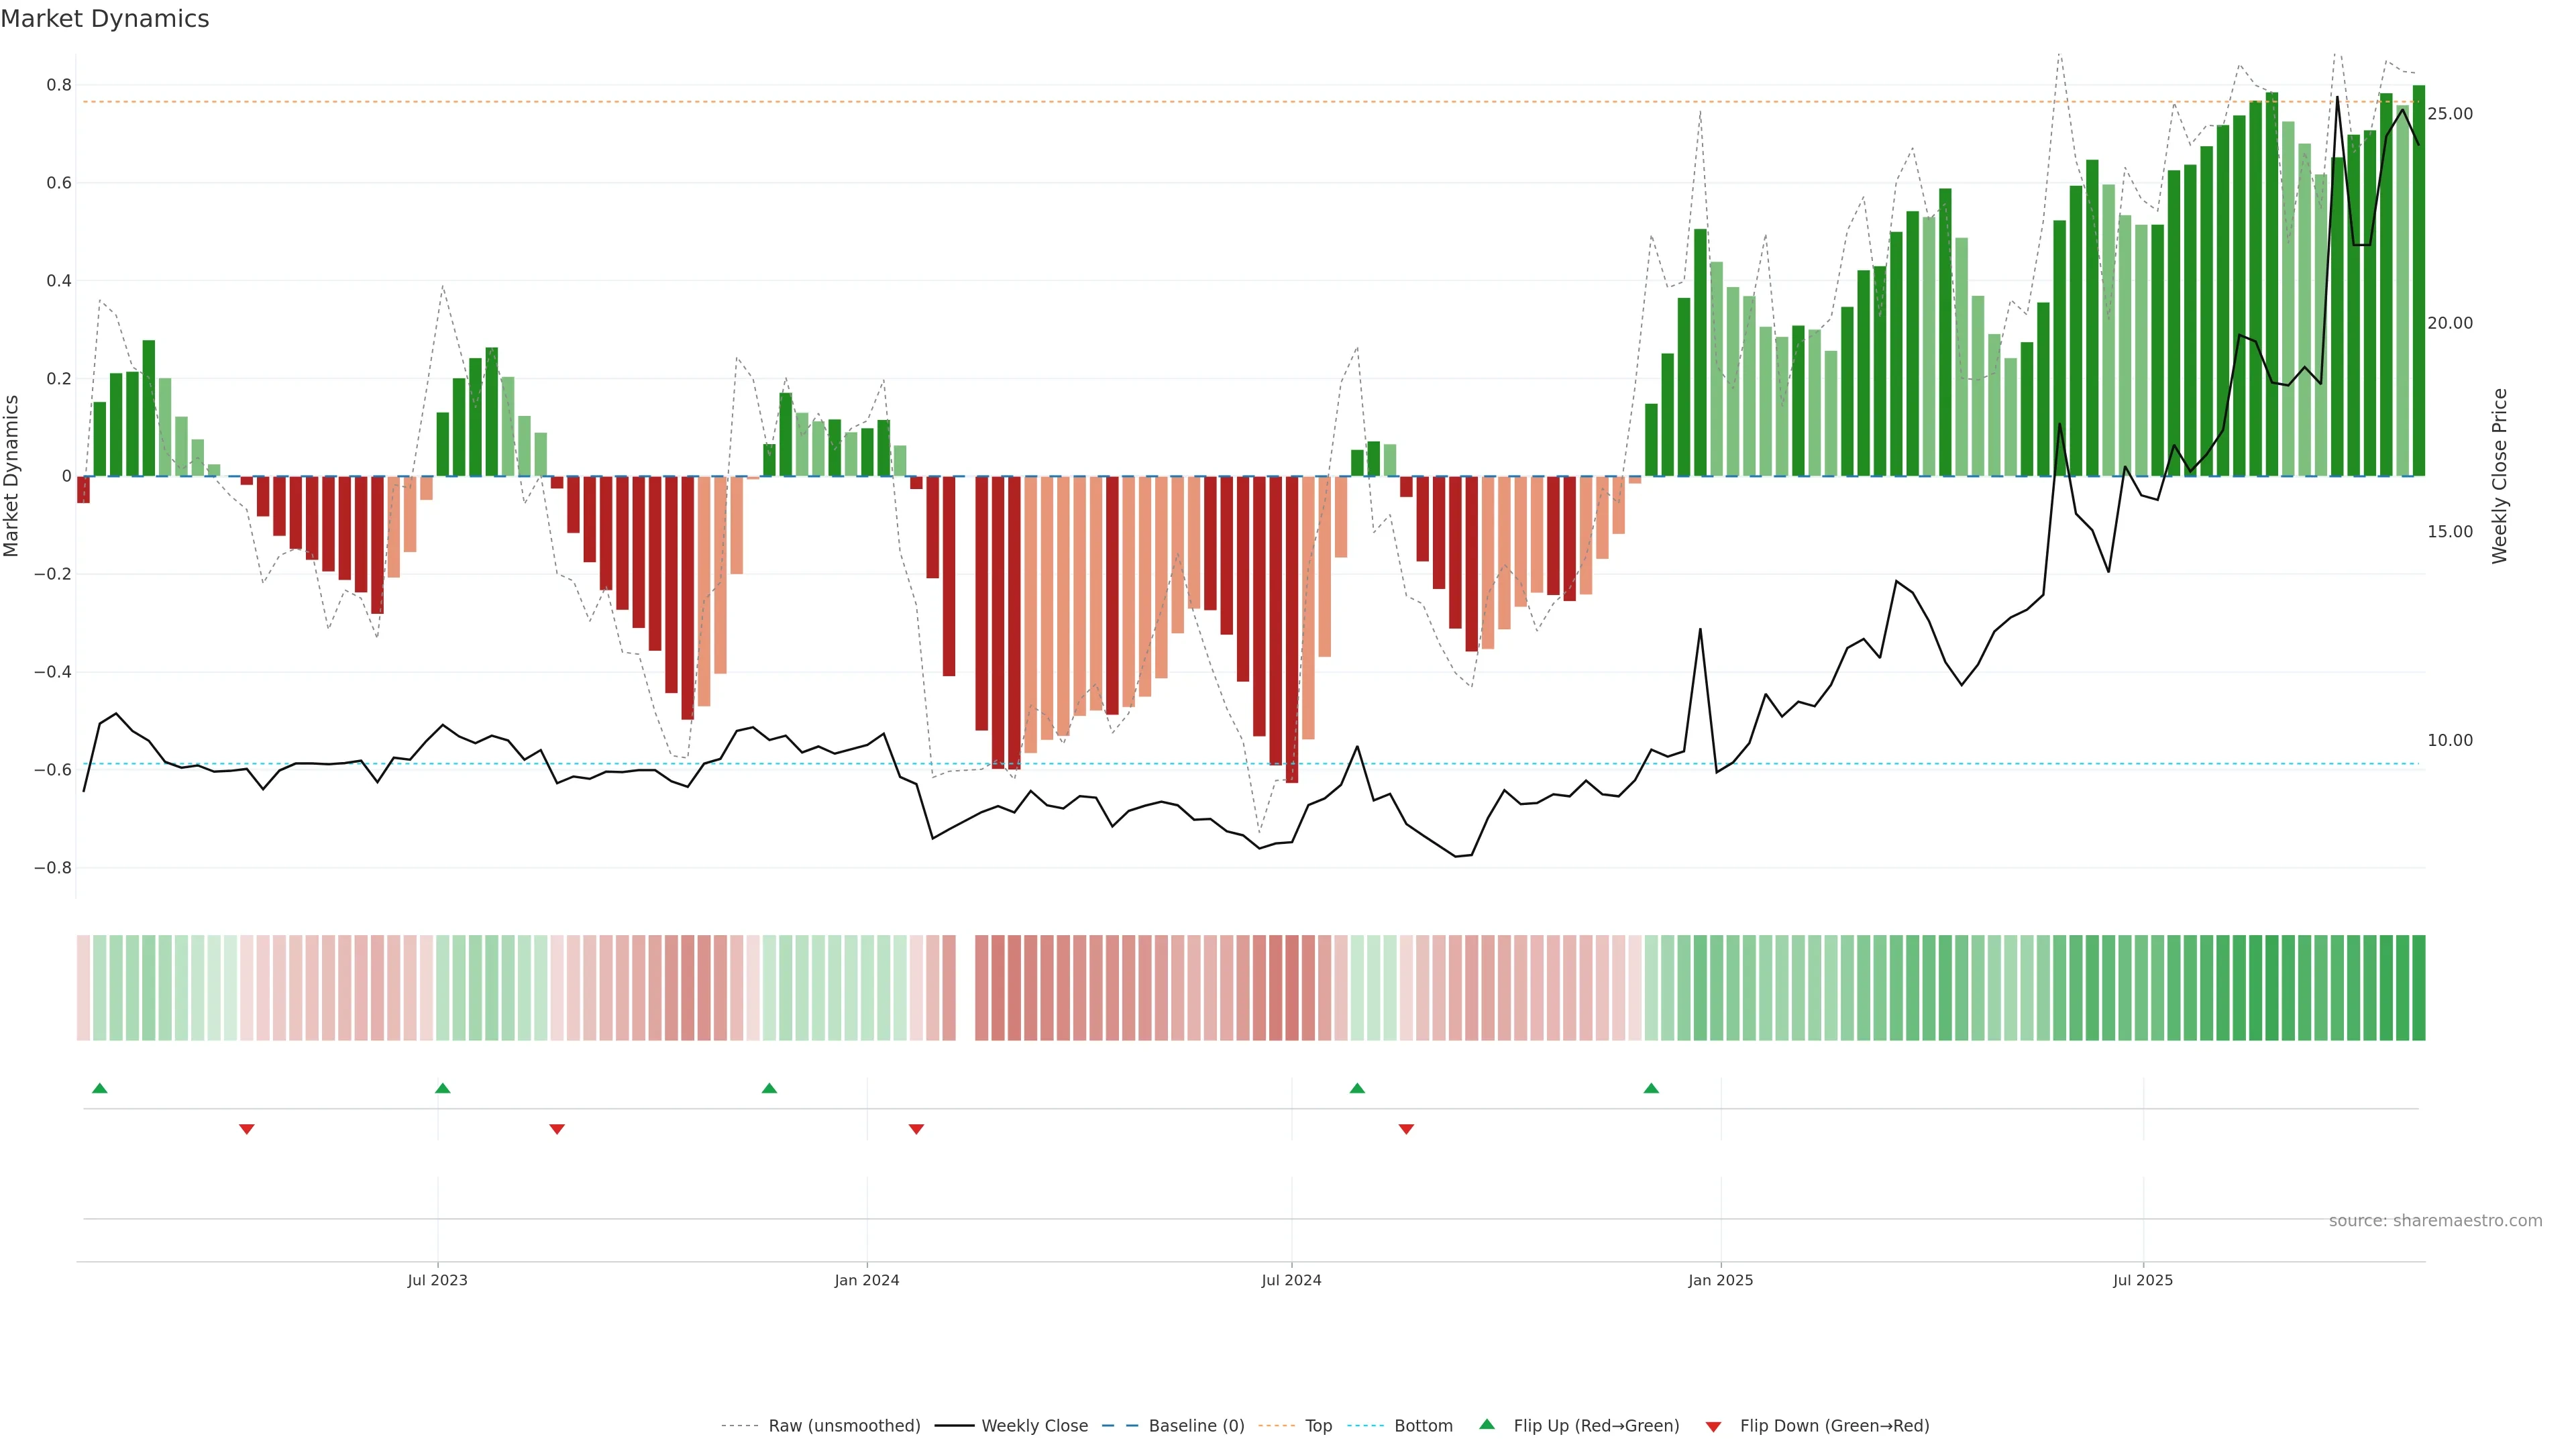Click the first green flip-up triangle marker
Image resolution: width=2576 pixels, height=1449 pixels.
(x=99, y=1088)
